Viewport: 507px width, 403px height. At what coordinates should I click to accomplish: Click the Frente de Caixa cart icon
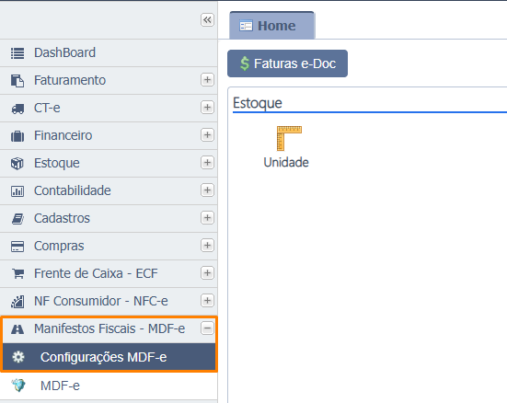pyautogui.click(x=17, y=273)
